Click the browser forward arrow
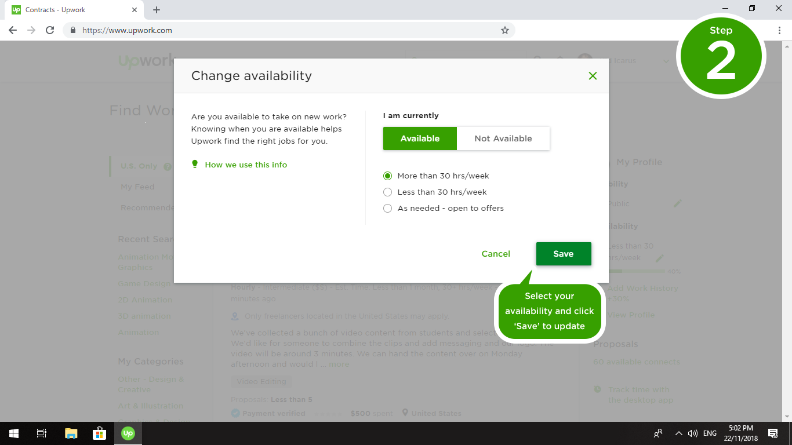Image resolution: width=792 pixels, height=445 pixels. click(31, 30)
